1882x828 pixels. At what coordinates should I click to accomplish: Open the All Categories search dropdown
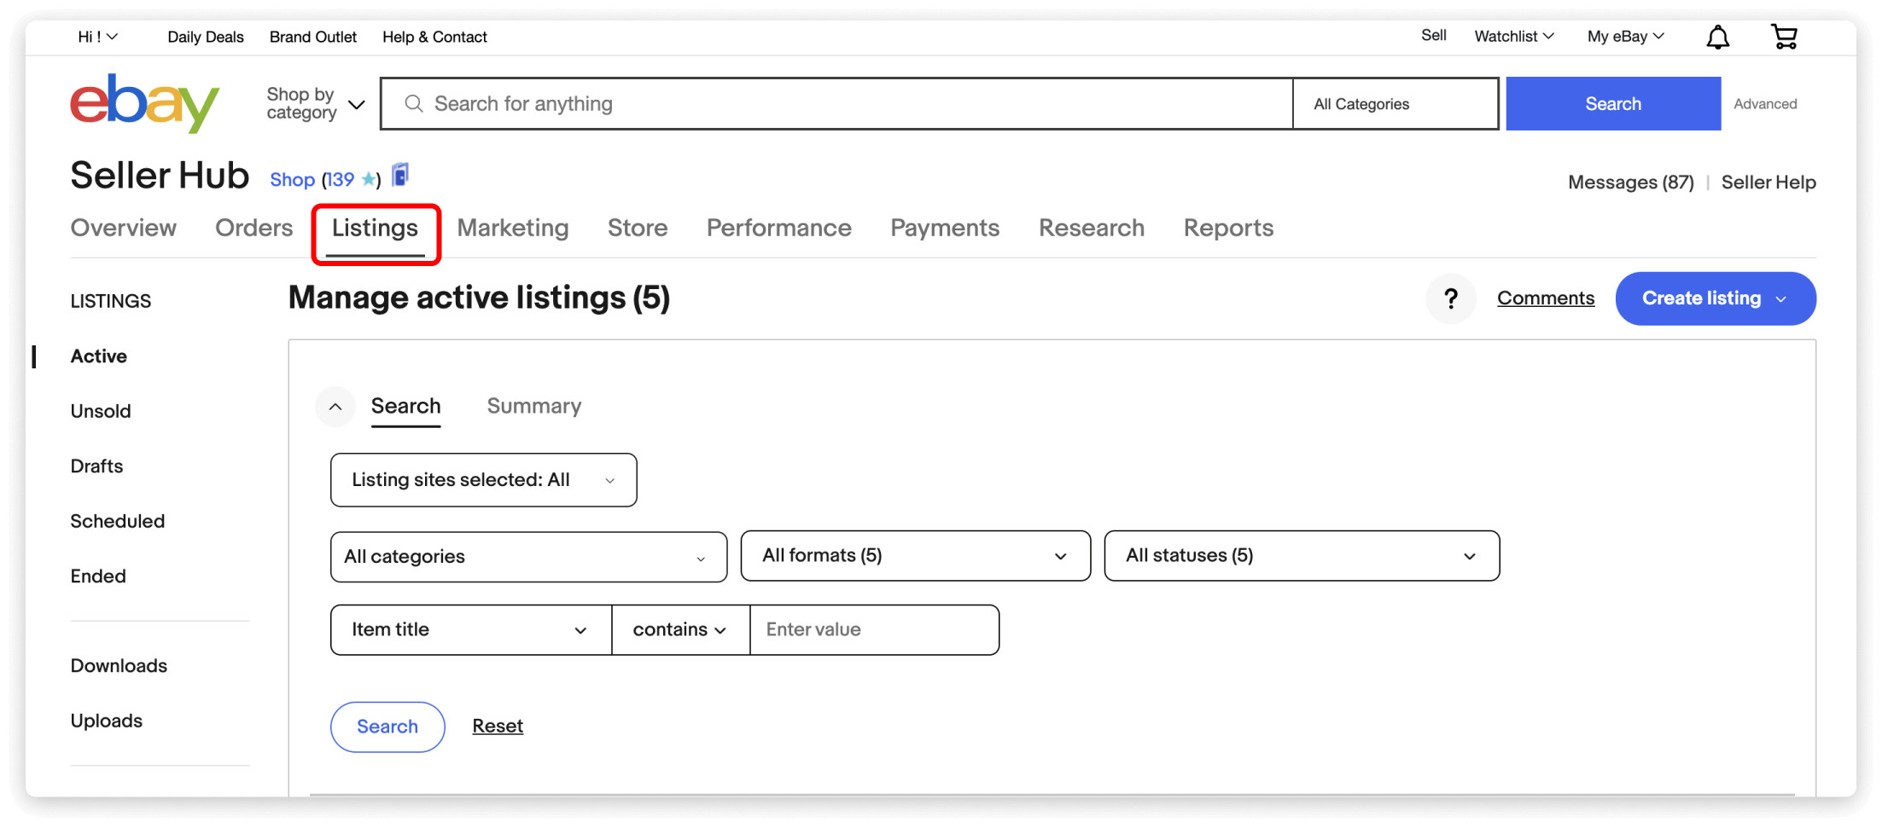pos(1395,104)
